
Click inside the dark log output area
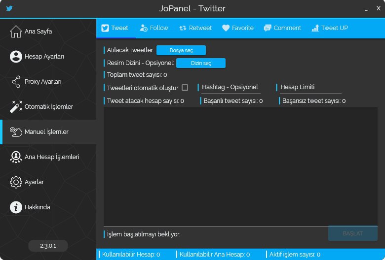(240, 166)
